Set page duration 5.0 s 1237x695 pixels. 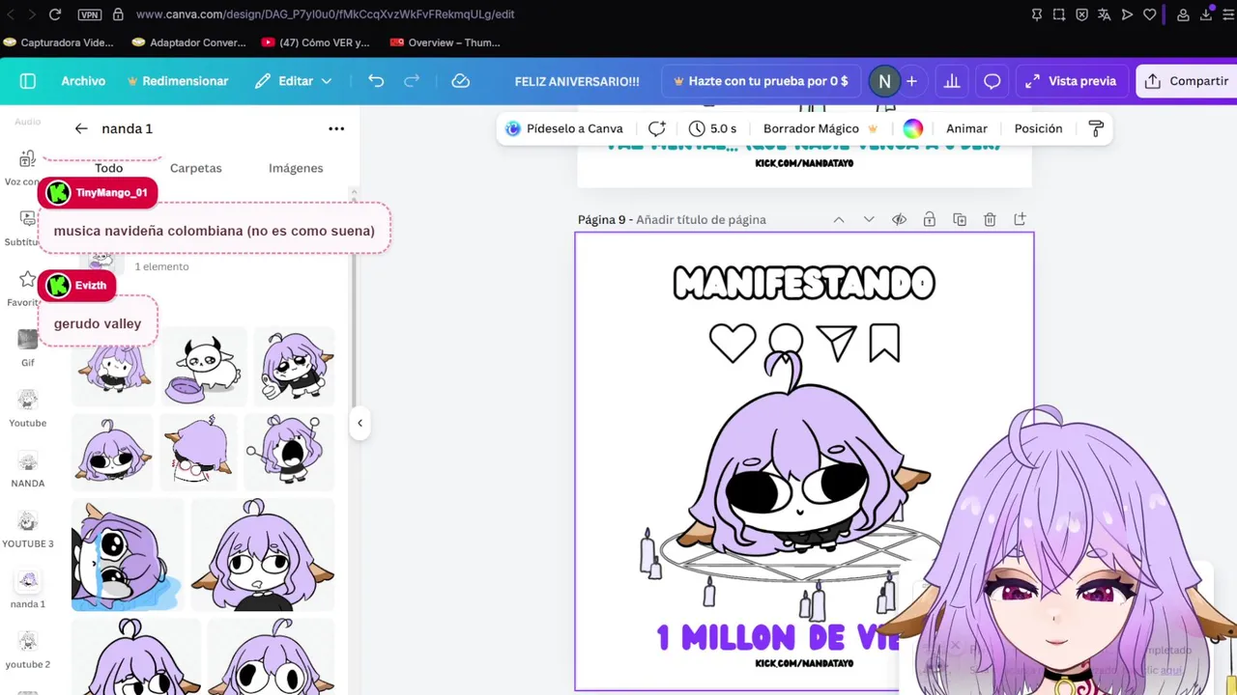[713, 128]
